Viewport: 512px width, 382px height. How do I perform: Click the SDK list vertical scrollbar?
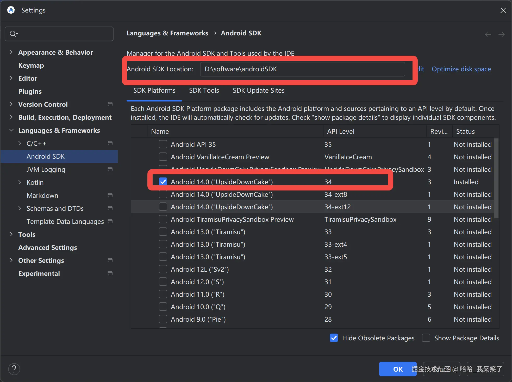(x=496, y=178)
